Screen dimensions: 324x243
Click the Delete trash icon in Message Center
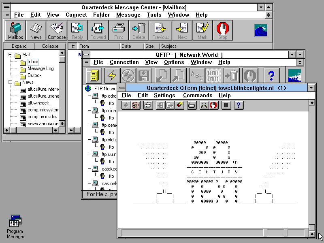[x=139, y=30]
